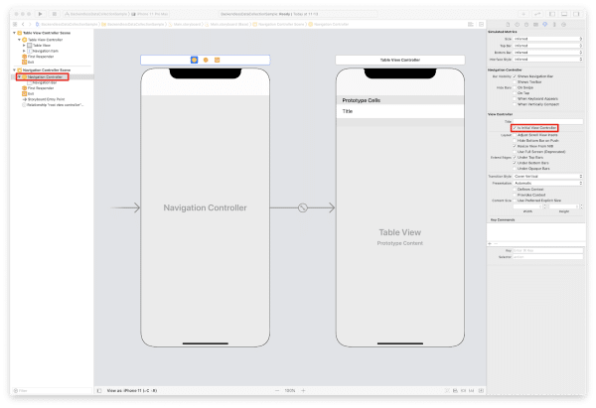The width and height of the screenshot is (596, 408).
Task: Open the History inspector tab
Action: point(517,24)
